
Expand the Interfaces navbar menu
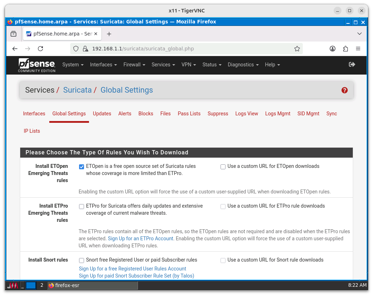tap(103, 65)
